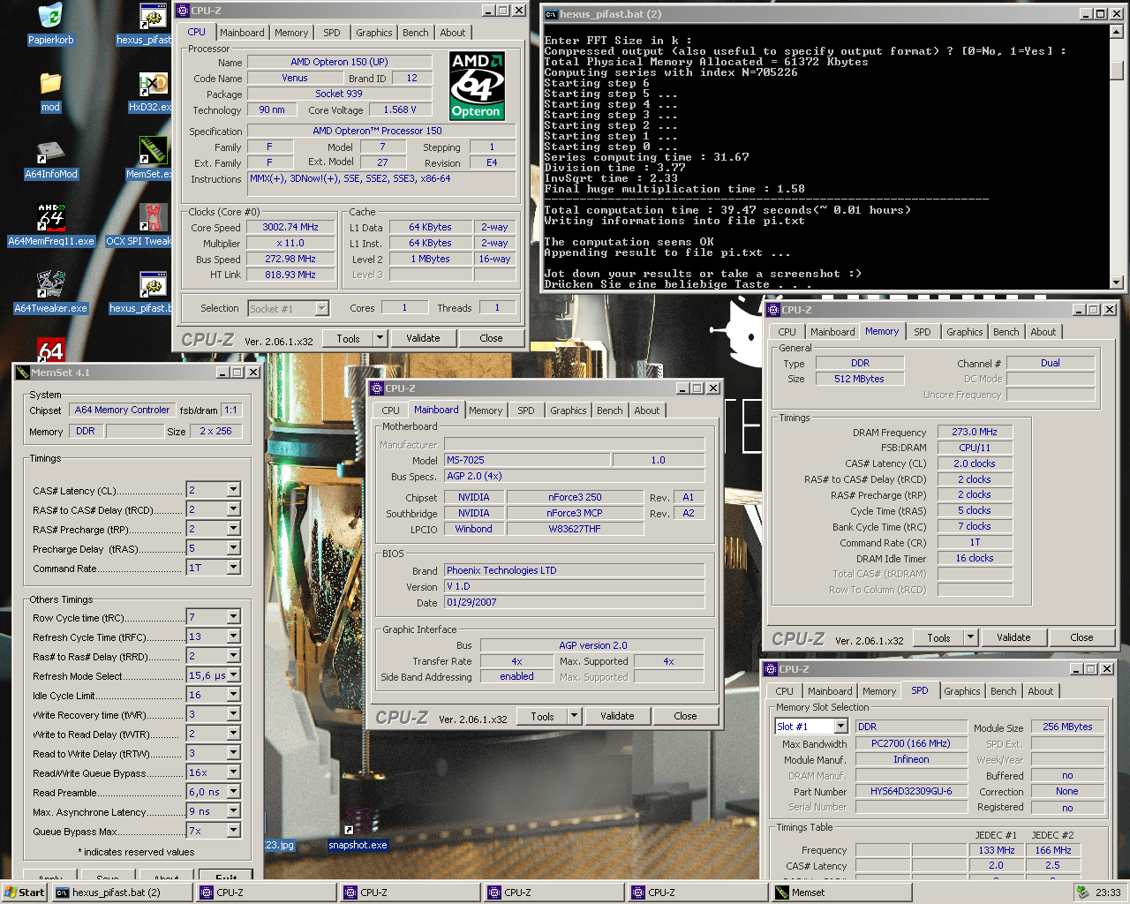Open Bench tab in top CPU-Z window

click(x=416, y=33)
